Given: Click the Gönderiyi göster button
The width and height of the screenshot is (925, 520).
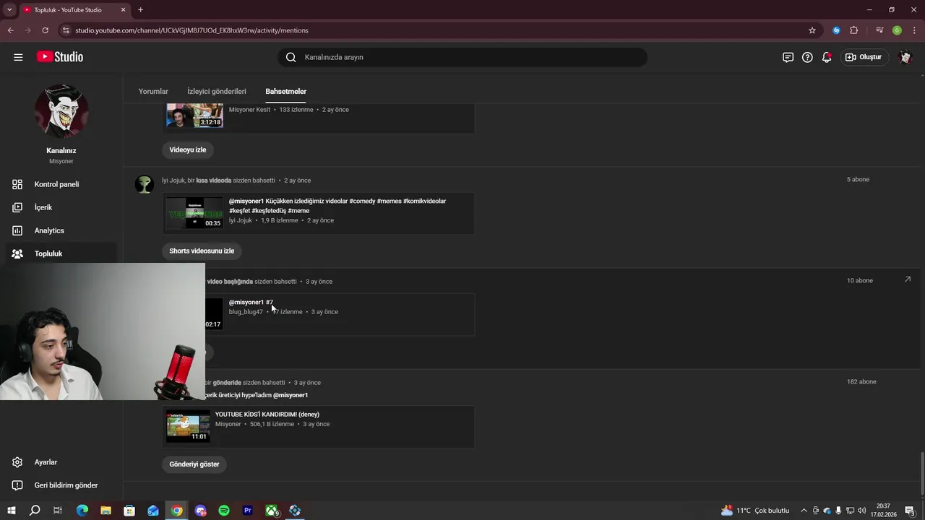Looking at the screenshot, I should tap(194, 464).
